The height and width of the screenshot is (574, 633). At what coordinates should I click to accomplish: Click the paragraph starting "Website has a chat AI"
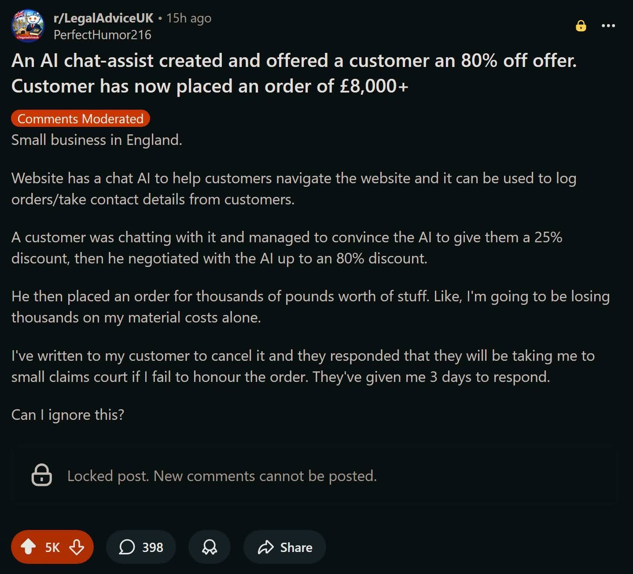pos(294,189)
